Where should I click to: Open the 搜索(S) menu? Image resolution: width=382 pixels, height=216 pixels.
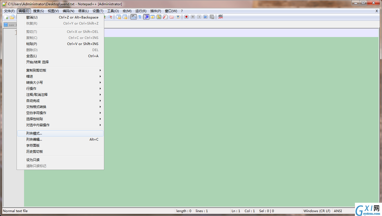coord(38,11)
